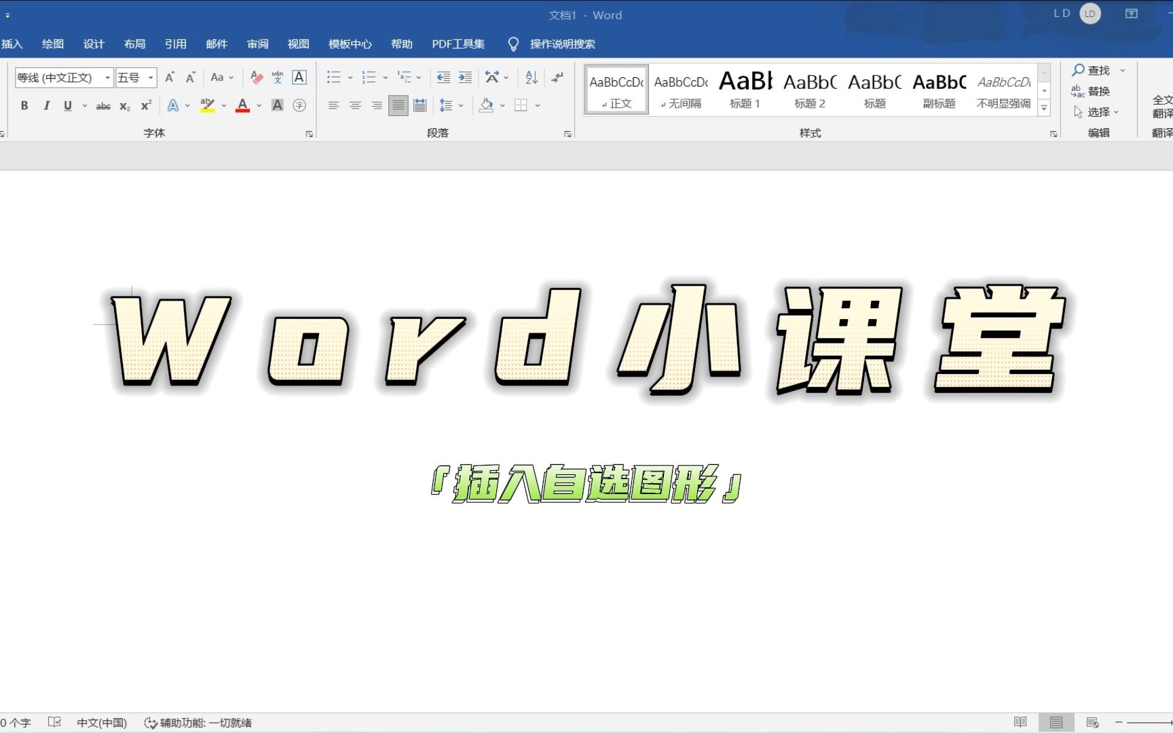Toggle Bold formatting
The width and height of the screenshot is (1173, 733).
click(24, 106)
